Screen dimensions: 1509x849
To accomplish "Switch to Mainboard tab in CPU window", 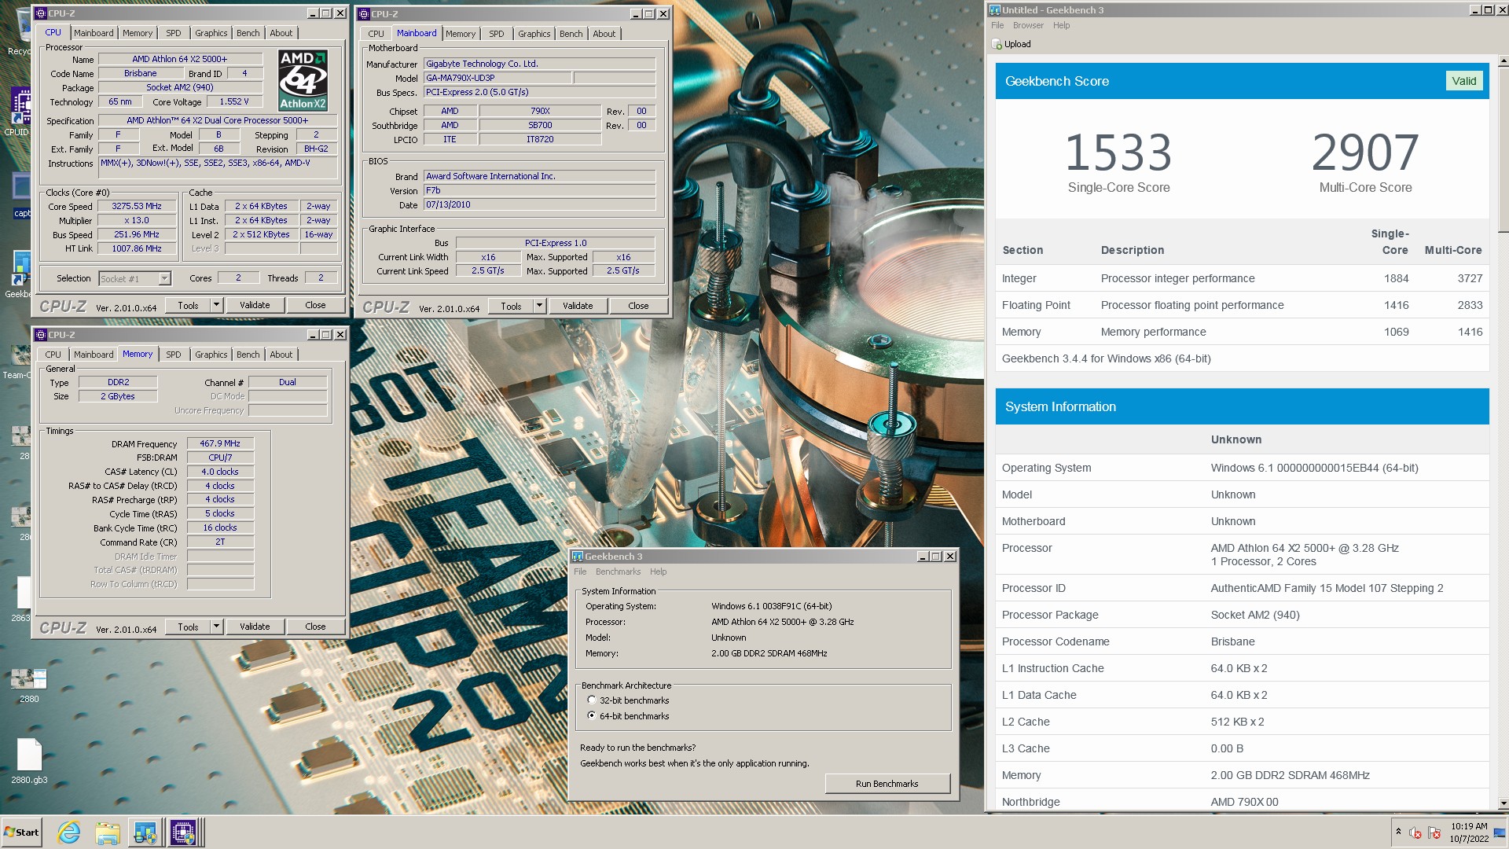I will pos(94,33).
